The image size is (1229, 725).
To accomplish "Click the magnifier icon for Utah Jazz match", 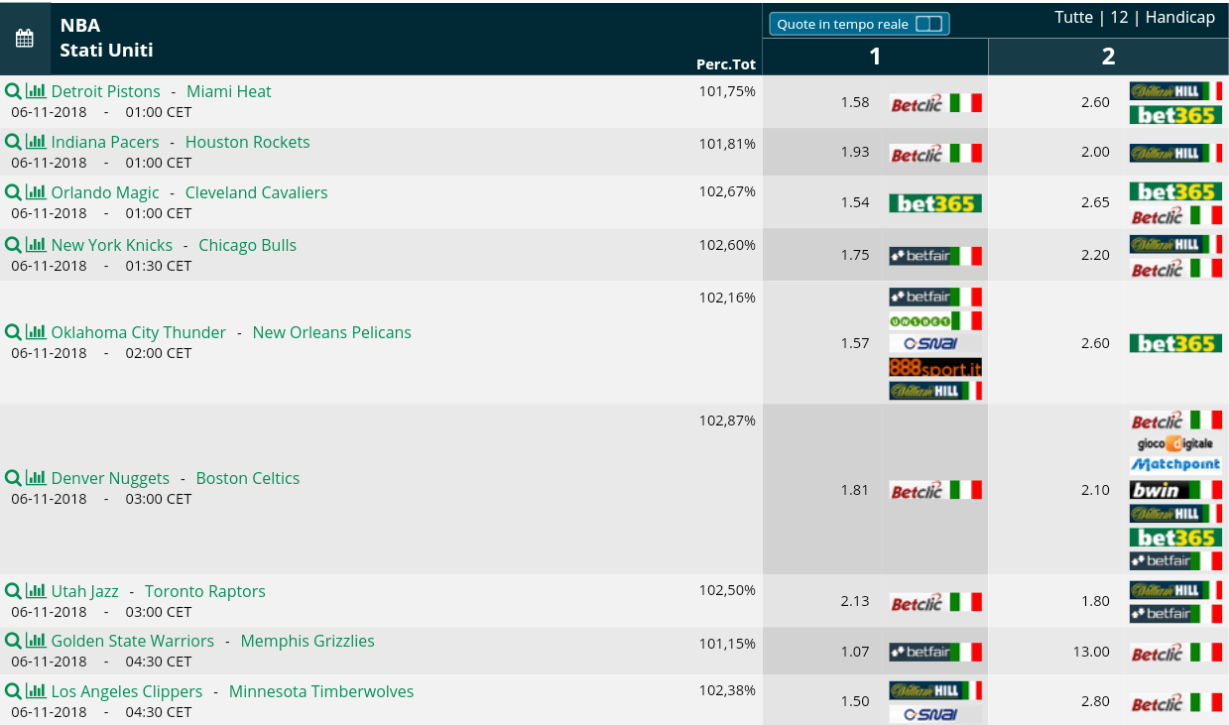I will tap(13, 591).
